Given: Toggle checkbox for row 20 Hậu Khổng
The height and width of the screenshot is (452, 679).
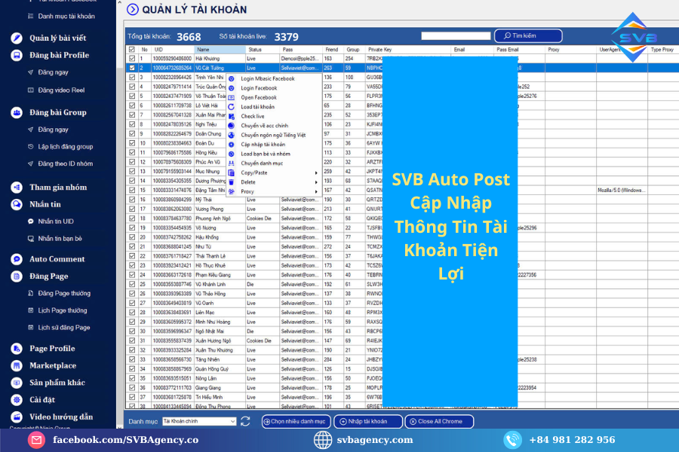Looking at the screenshot, I should pos(132,237).
